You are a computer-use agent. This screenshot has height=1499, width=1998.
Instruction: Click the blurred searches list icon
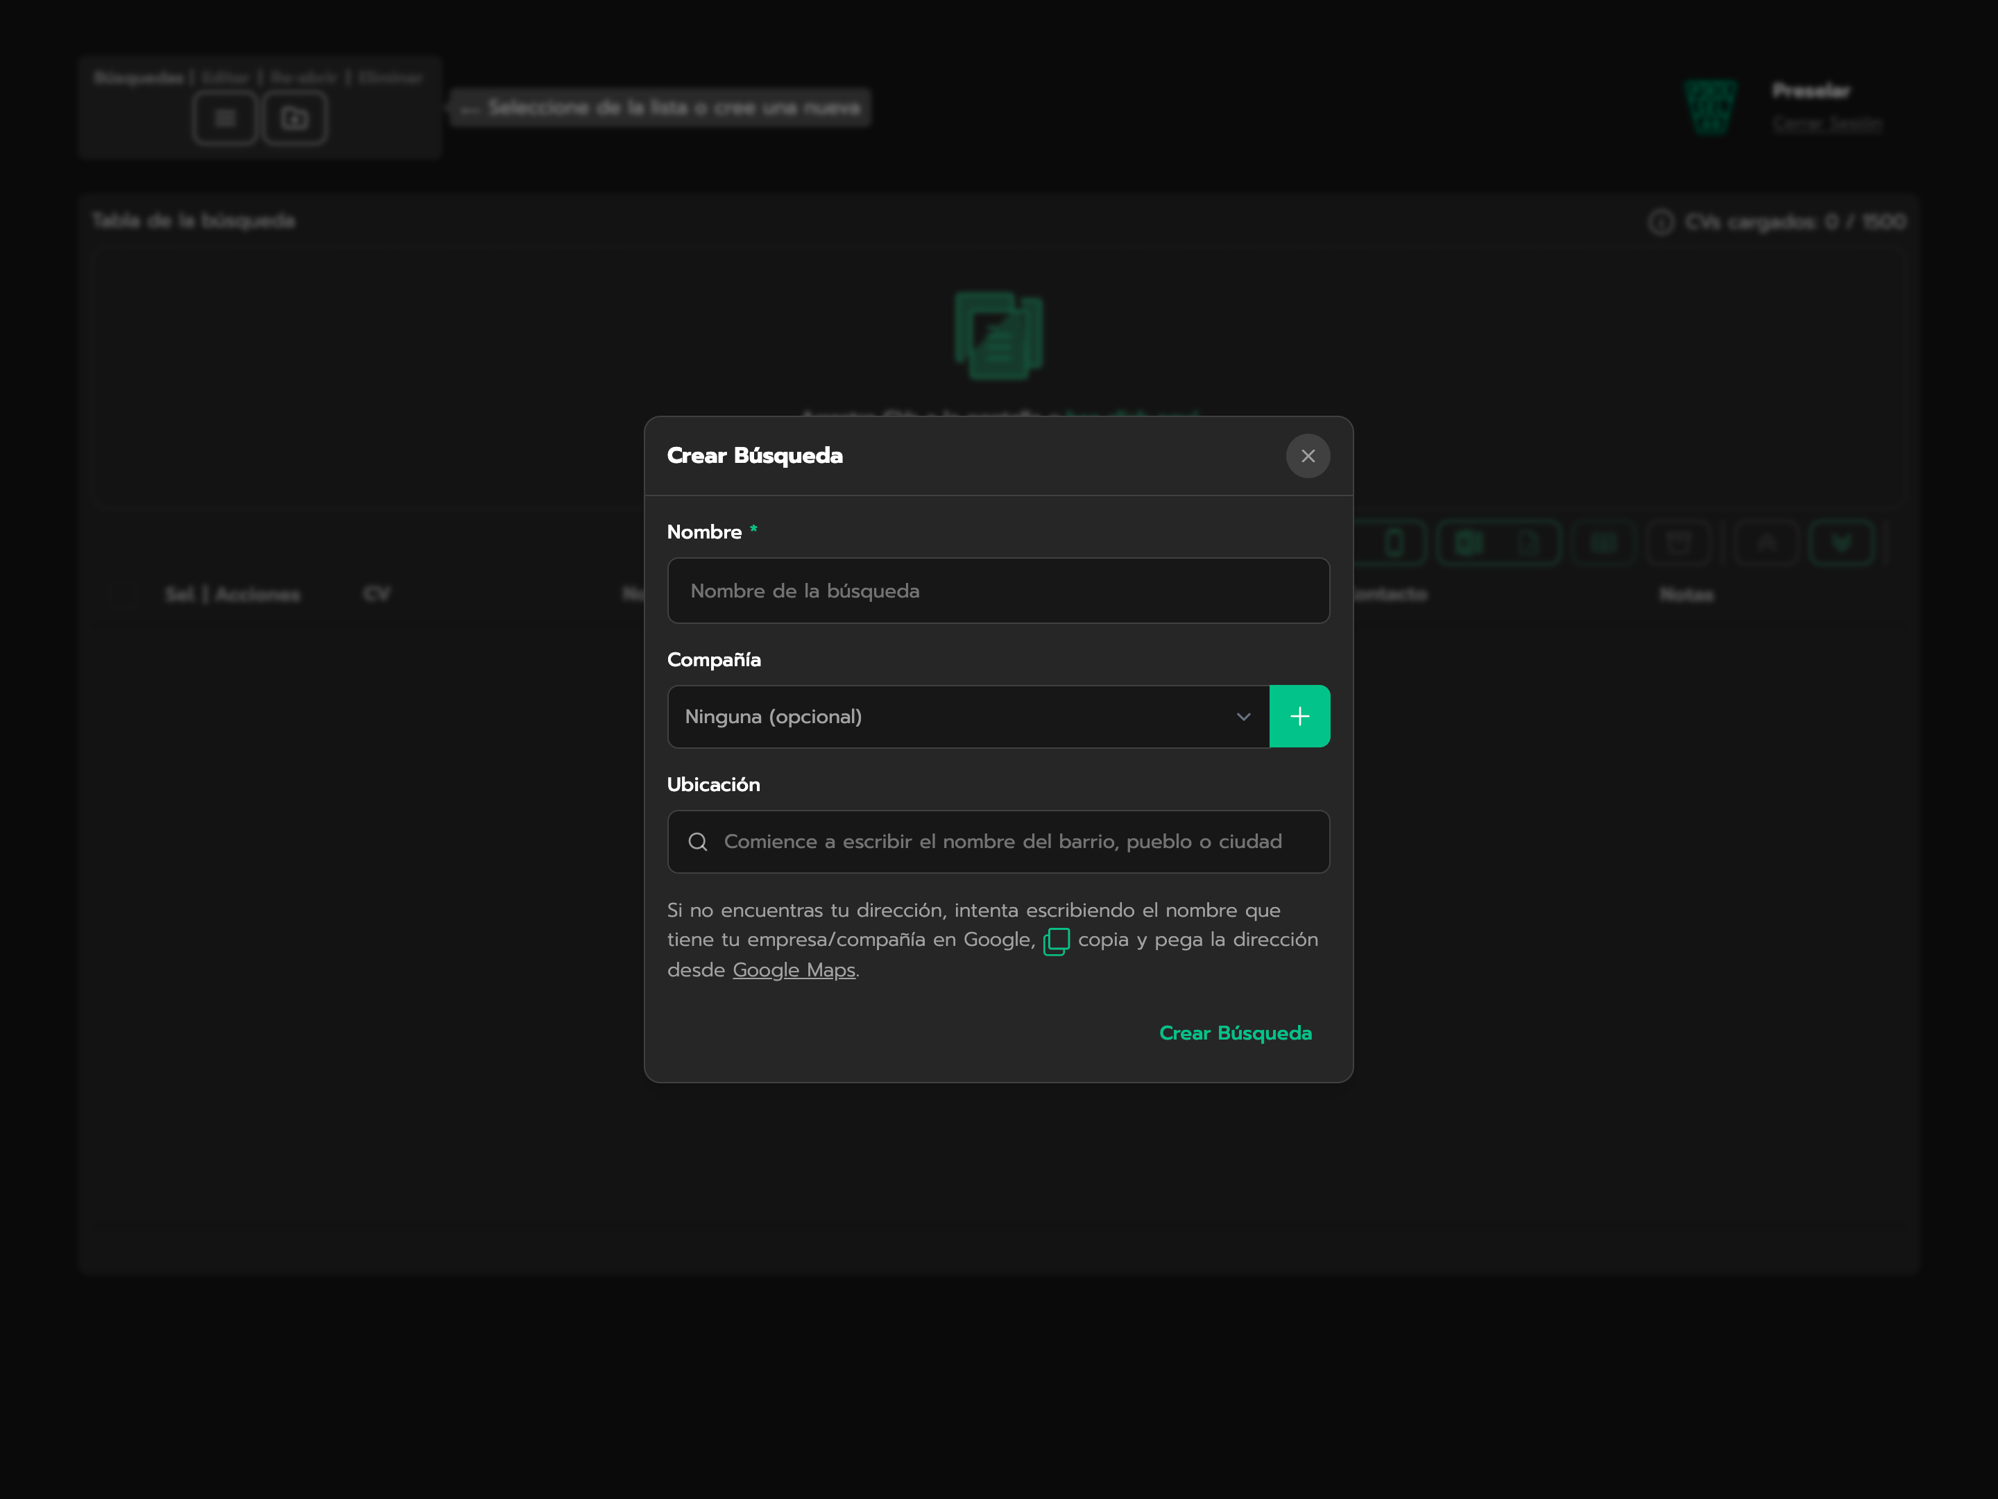pos(225,117)
